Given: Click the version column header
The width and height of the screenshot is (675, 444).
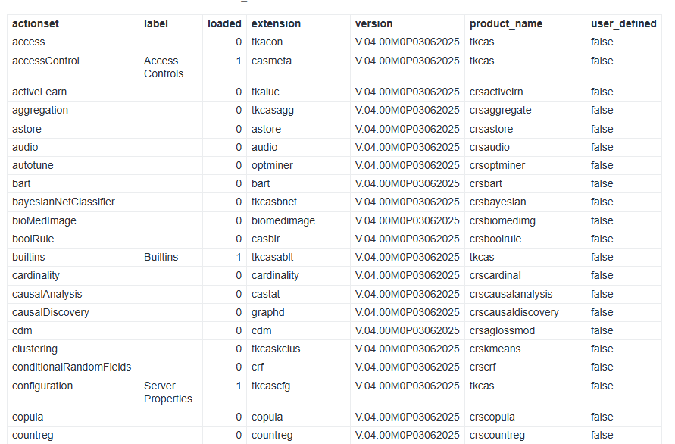Looking at the screenshot, I should point(373,23).
